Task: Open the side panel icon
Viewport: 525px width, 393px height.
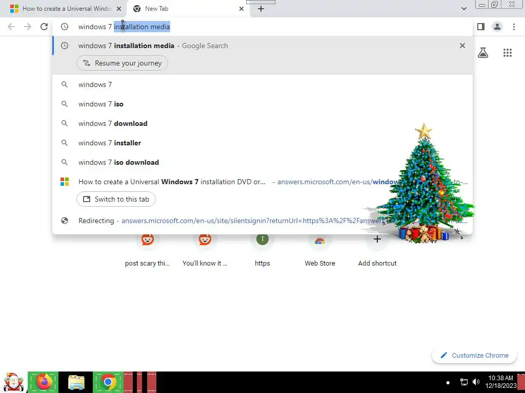Action: tap(481, 27)
